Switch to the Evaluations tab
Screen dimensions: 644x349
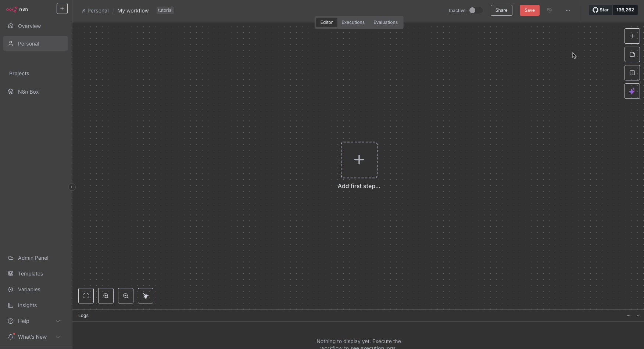[385, 22]
